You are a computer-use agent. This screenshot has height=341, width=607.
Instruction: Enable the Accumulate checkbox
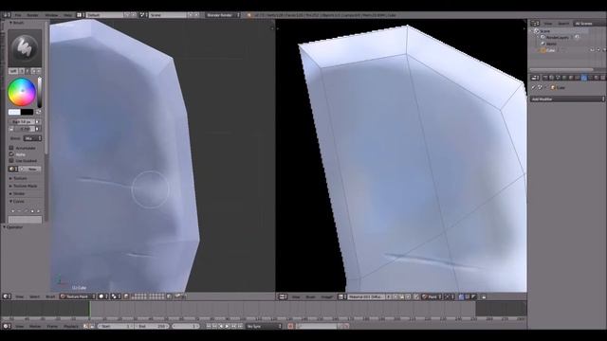tap(11, 148)
